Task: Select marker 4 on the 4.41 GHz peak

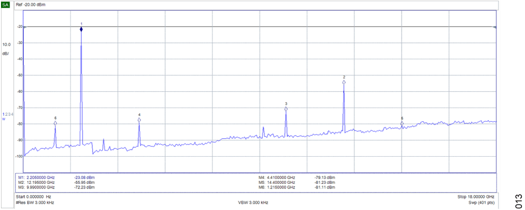Action: point(139,120)
